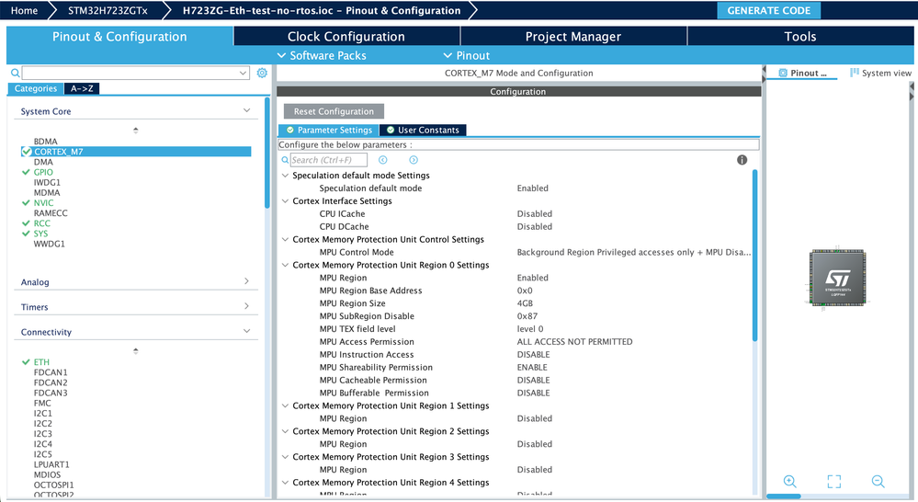918x502 pixels.
Task: Open the Tools tab
Action: [799, 37]
